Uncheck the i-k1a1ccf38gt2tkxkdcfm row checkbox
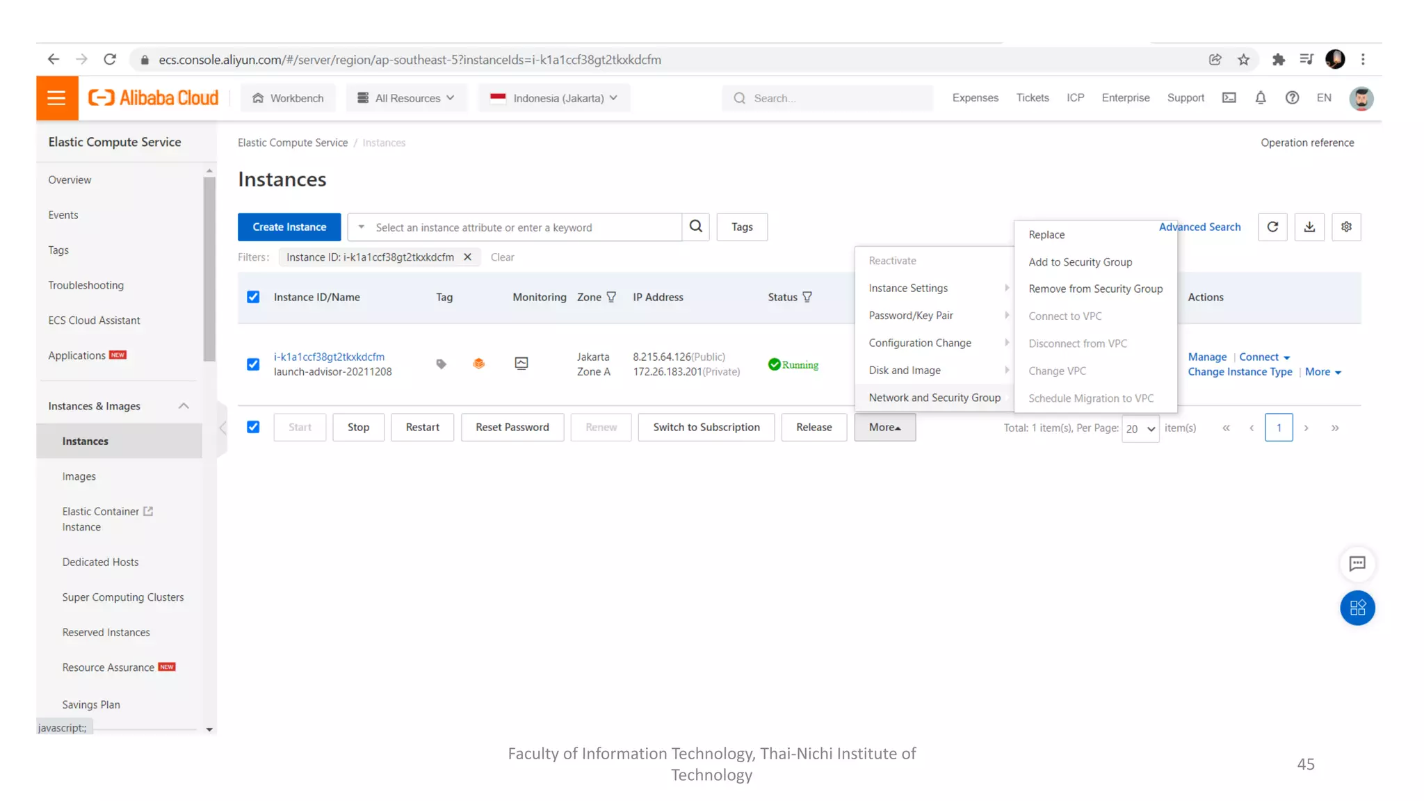This screenshot has height=801, width=1424. (253, 364)
